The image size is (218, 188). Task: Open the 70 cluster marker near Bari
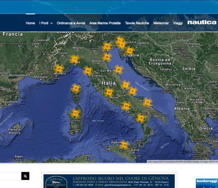(x=147, y=102)
